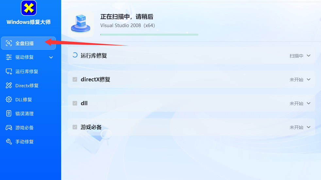The width and height of the screenshot is (321, 180).
Task: Click the 运行库修复 monitor icon
Action: (x=9, y=72)
